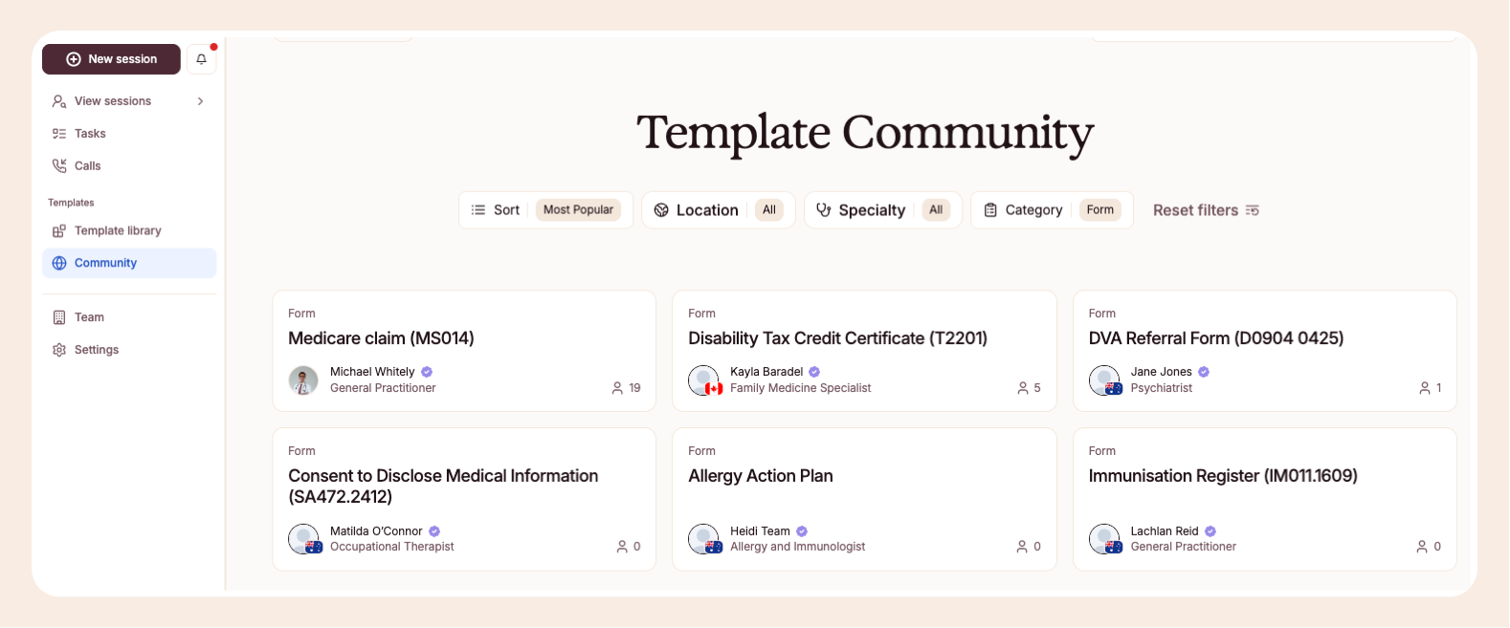Click the Sort list icon
Screen dimensions: 1510x628
pos(478,210)
